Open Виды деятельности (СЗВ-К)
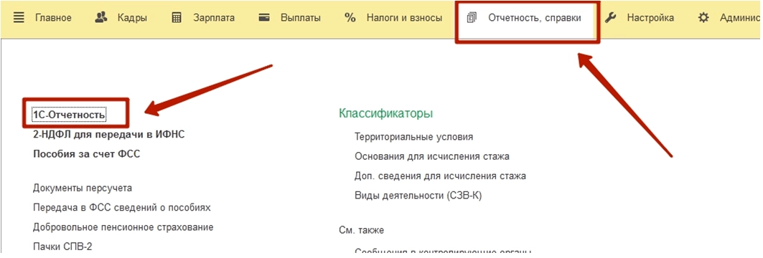Screen dimensions: 763x258 pyautogui.click(x=418, y=196)
